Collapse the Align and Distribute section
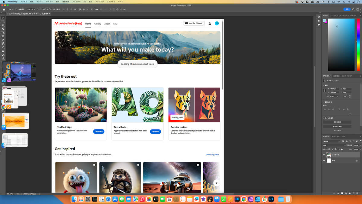This screenshot has width=362, height=204. pyautogui.click(x=324, y=102)
